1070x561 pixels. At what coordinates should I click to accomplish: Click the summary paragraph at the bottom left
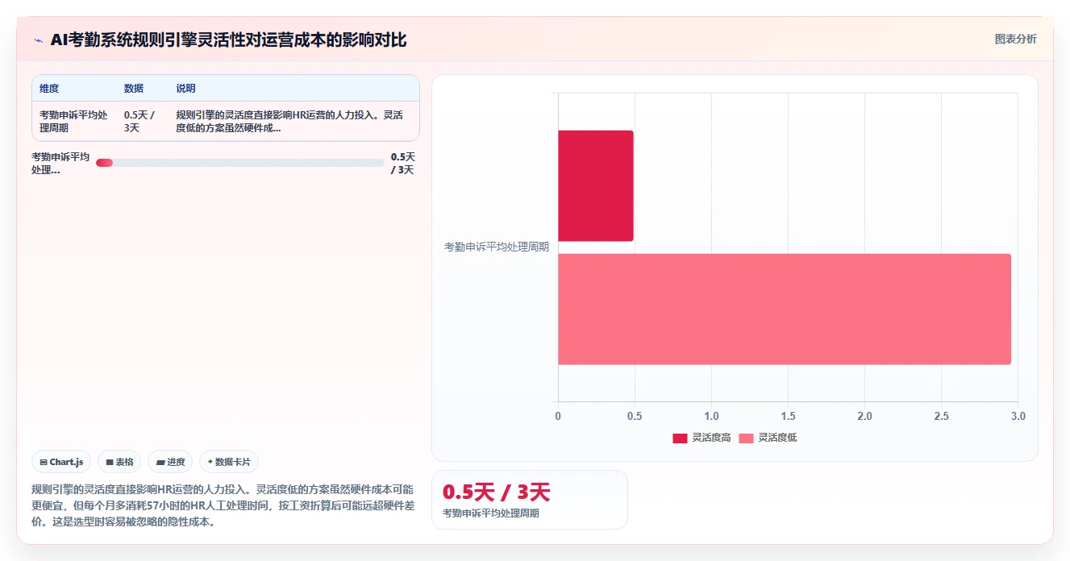(x=223, y=505)
